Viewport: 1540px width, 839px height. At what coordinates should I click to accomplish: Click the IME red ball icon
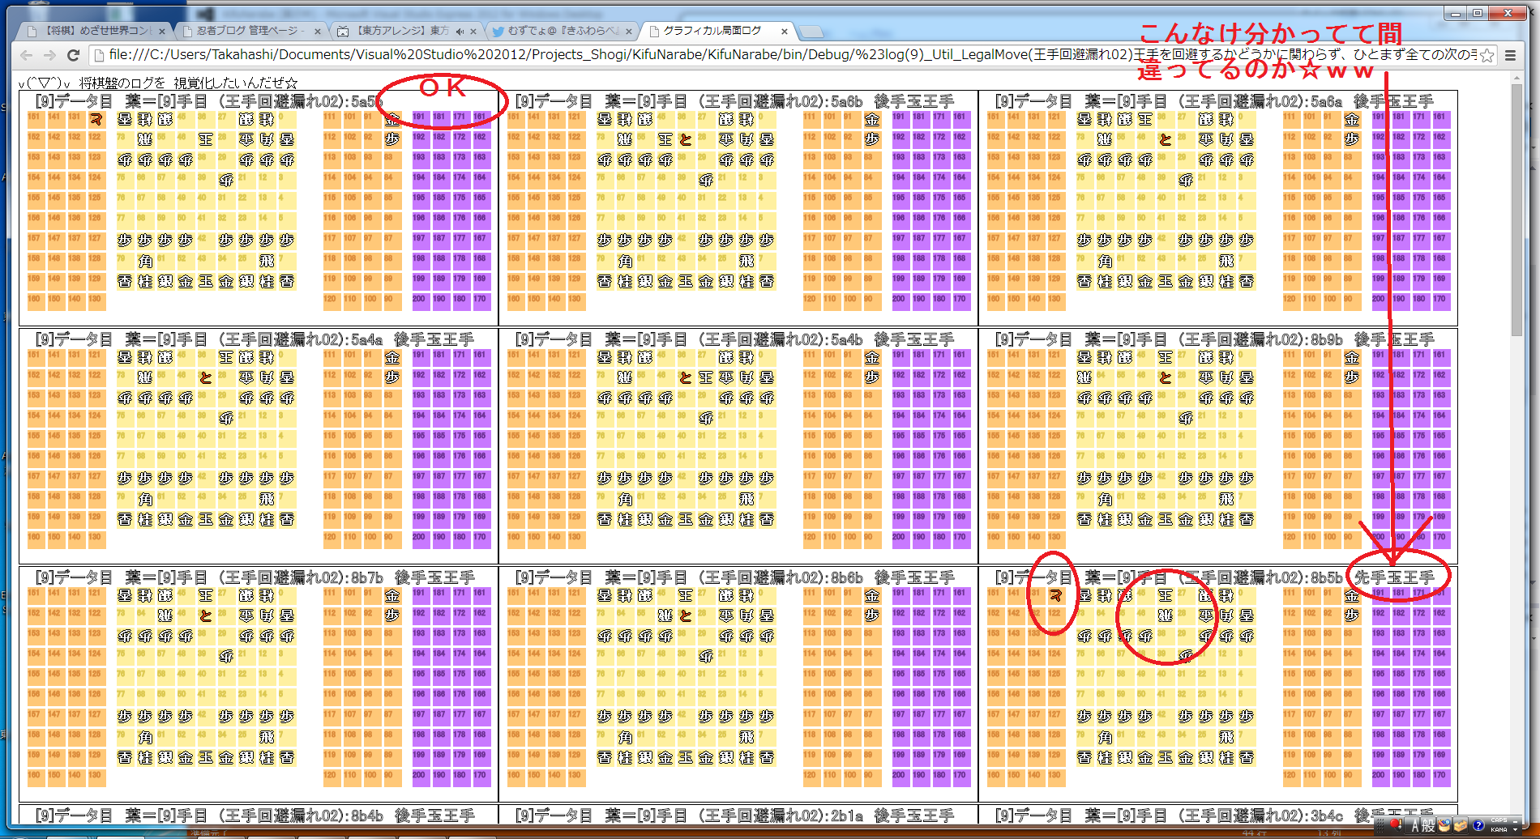pyautogui.click(x=1396, y=825)
